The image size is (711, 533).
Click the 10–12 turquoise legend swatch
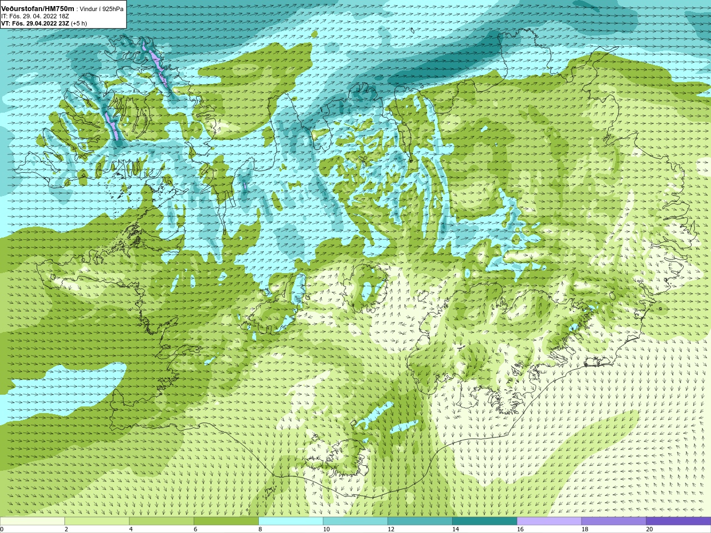coord(355,521)
